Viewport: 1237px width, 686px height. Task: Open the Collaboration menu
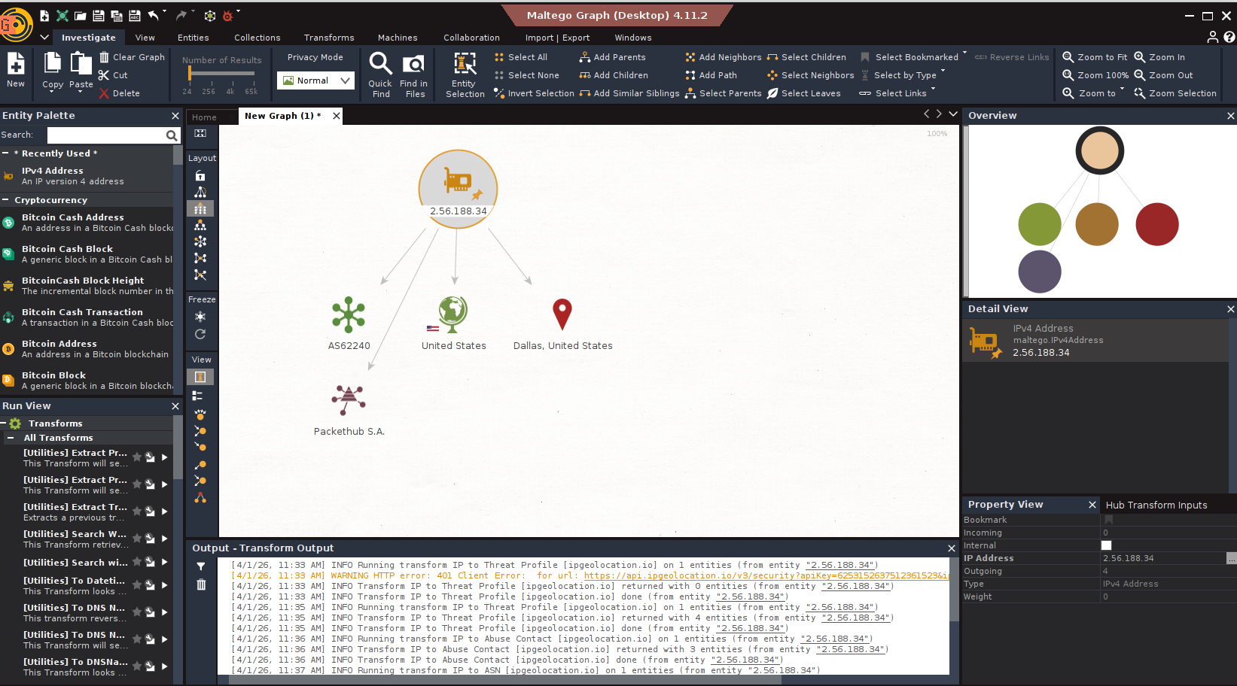471,37
